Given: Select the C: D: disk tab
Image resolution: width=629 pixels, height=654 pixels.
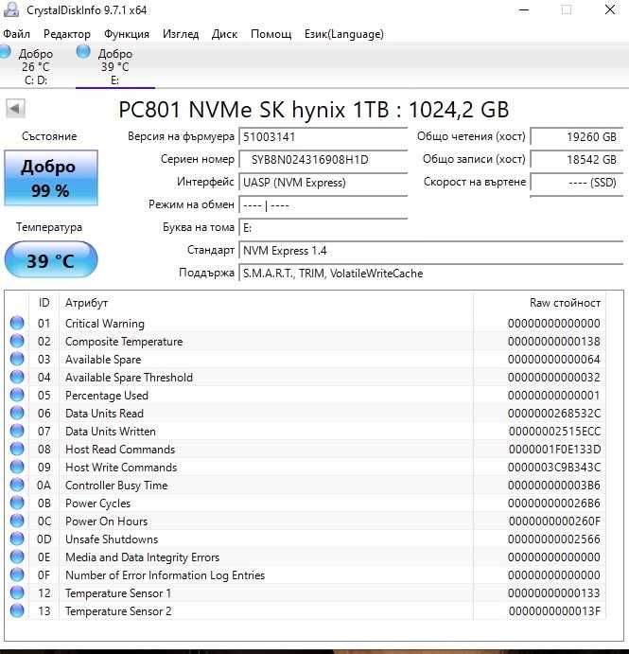Looking at the screenshot, I should click(35, 66).
